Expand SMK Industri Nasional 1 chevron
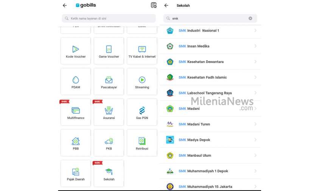The width and height of the screenshot is (319, 191). pos(255,31)
